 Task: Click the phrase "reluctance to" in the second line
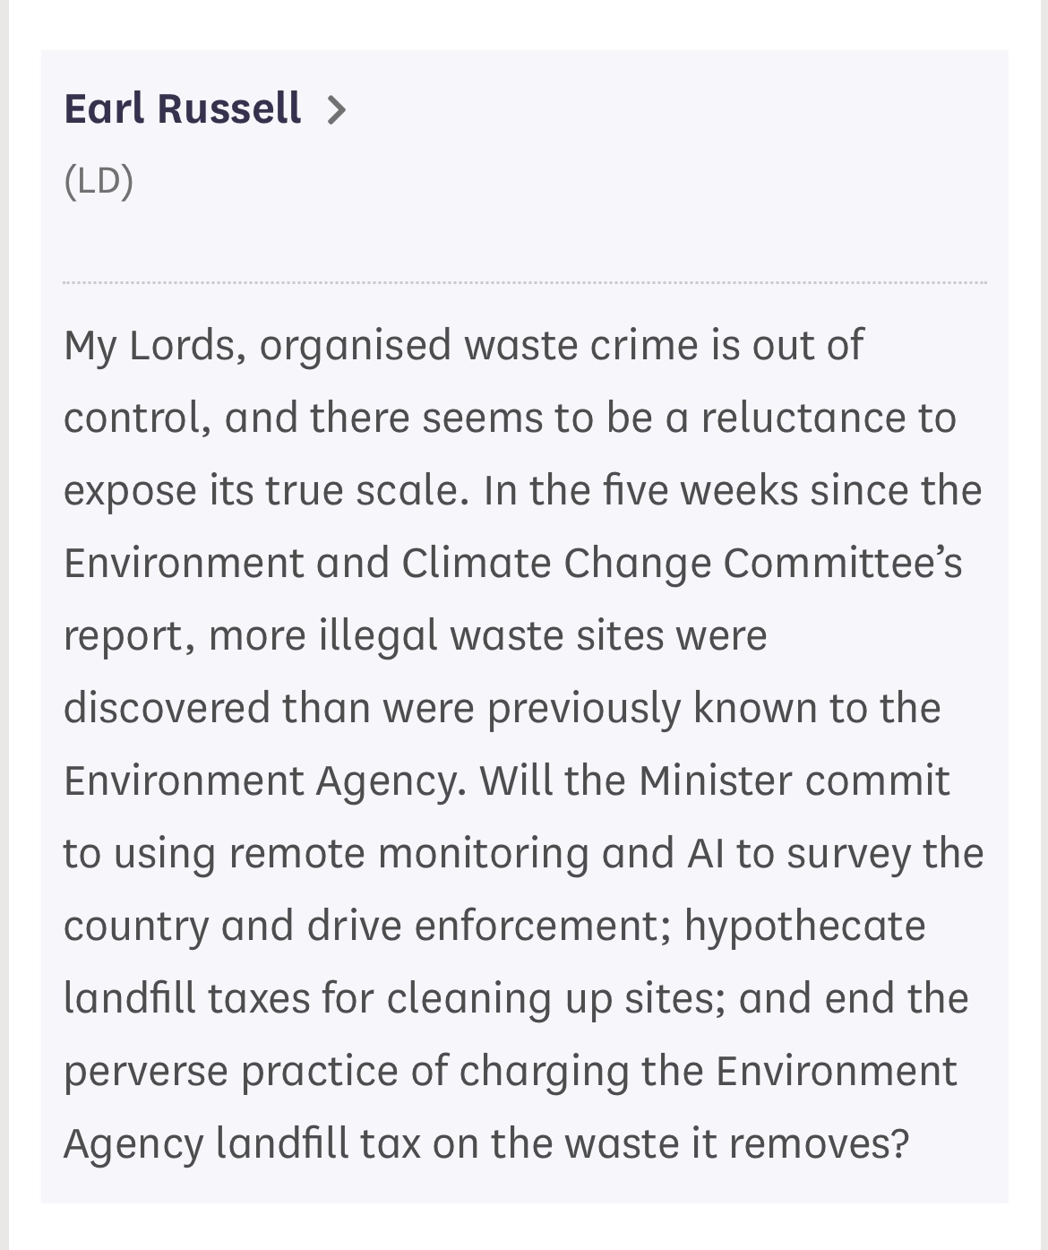(x=828, y=418)
